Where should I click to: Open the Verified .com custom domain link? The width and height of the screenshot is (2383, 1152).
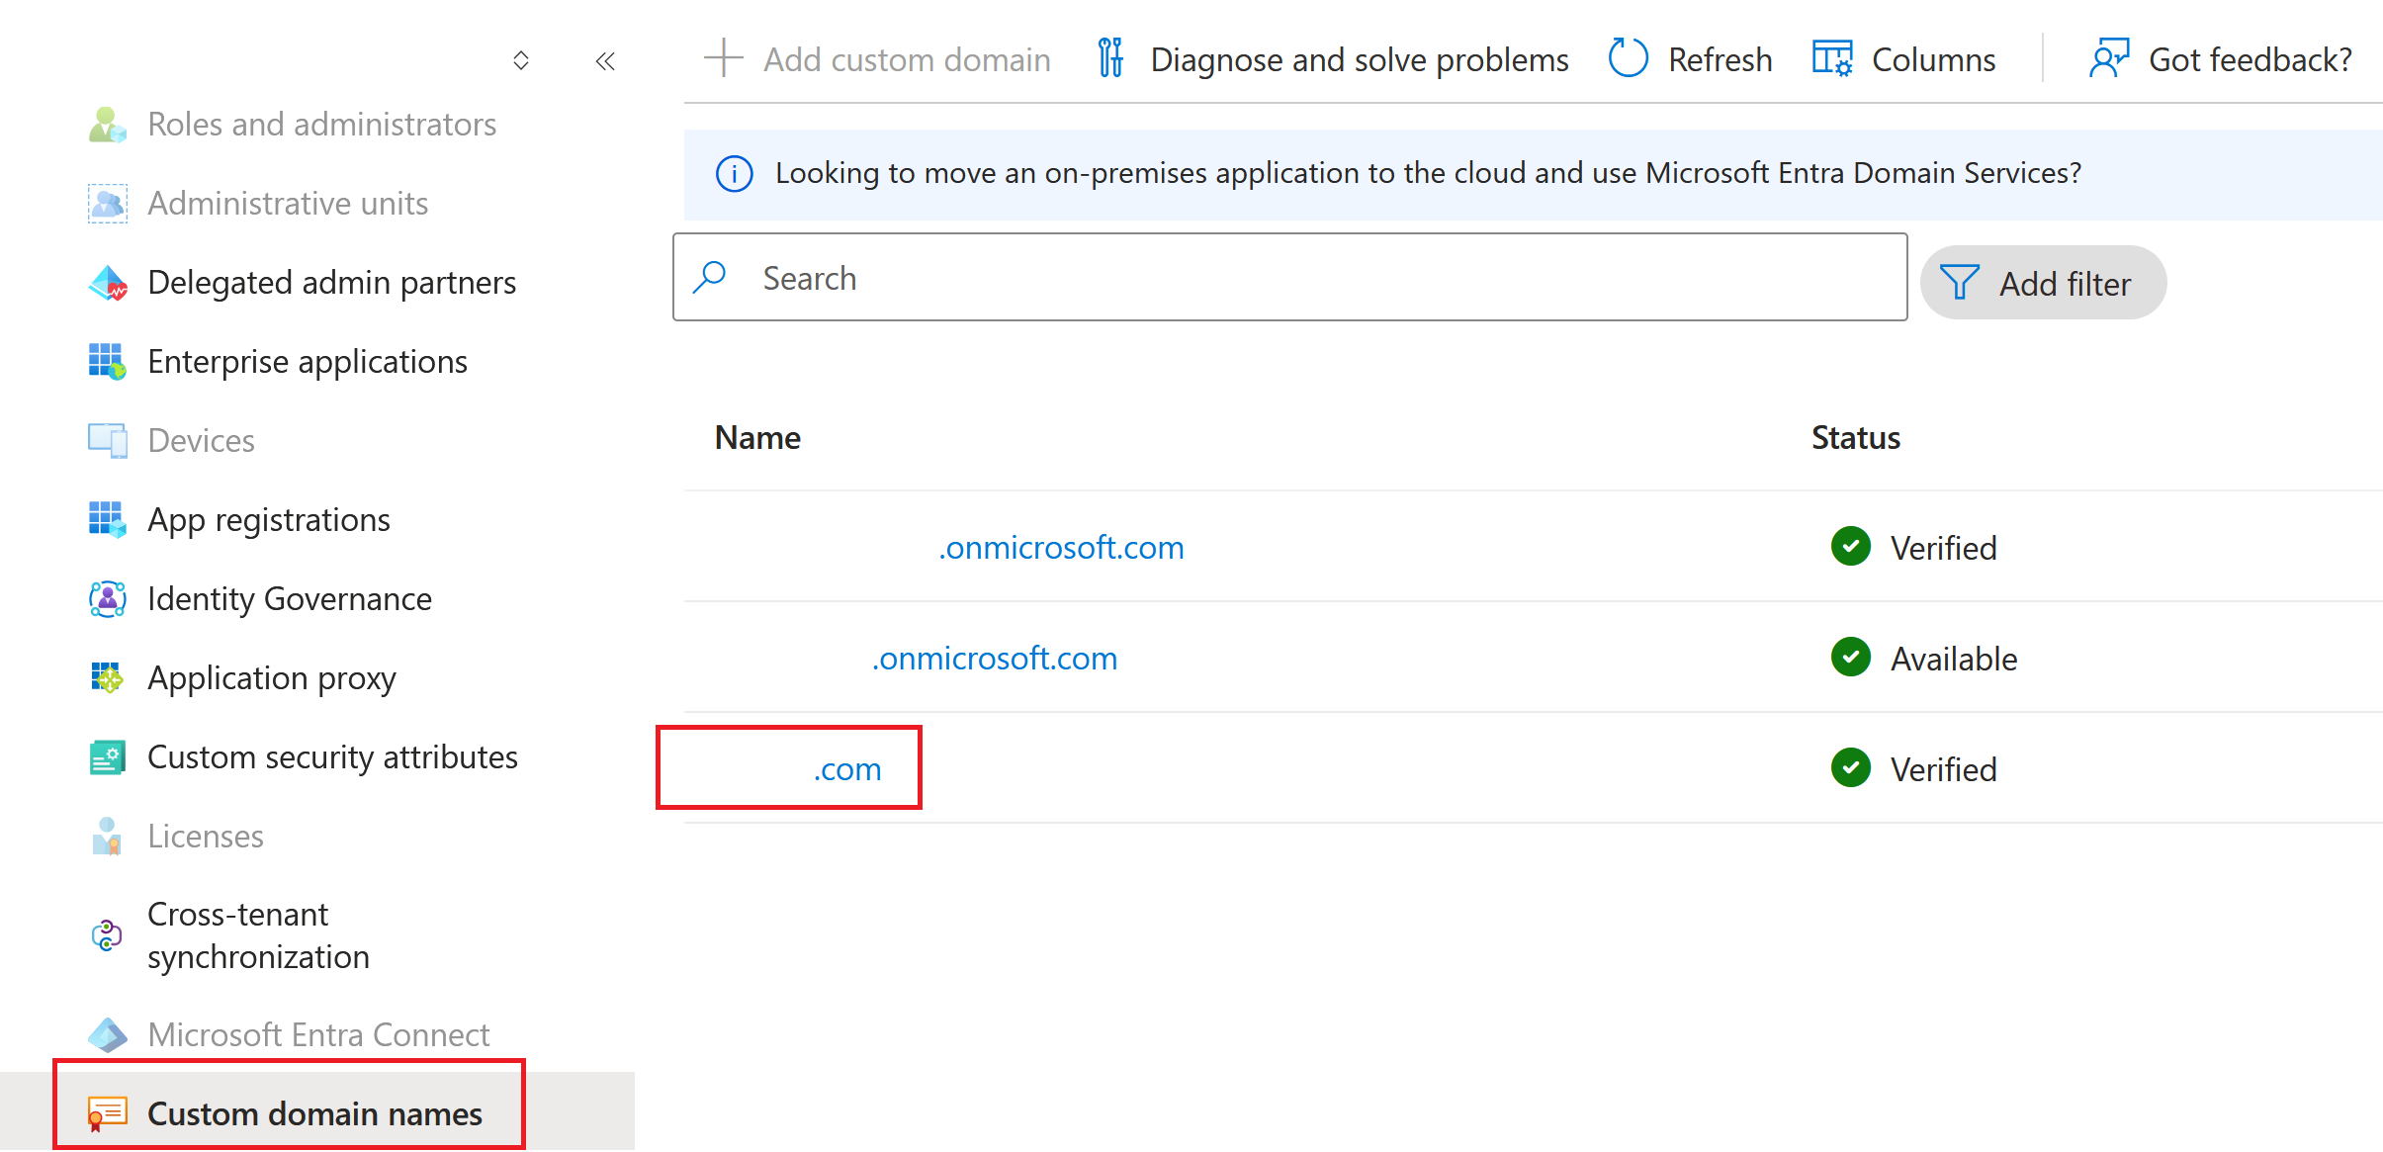pos(846,769)
